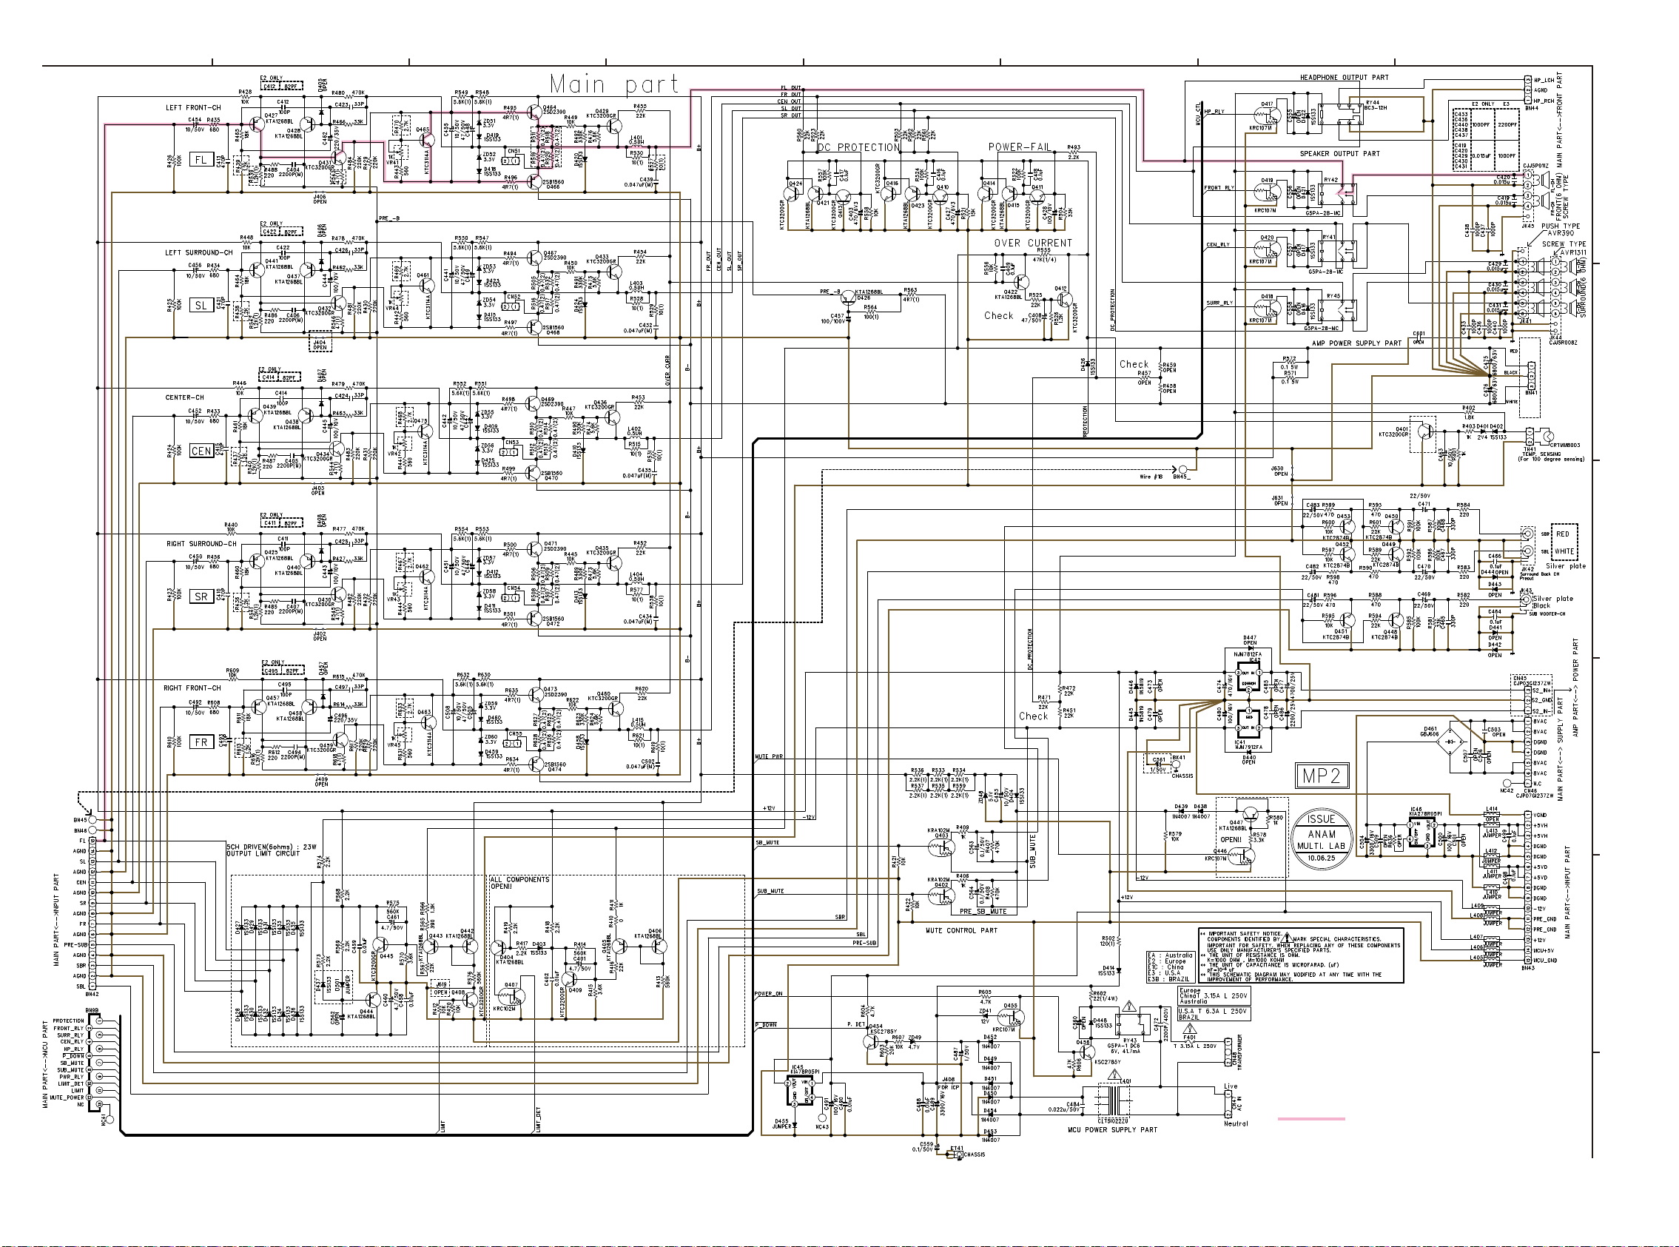1679x1247 pixels.
Task: Click the pink line at bottom right
Action: pos(1311,1119)
